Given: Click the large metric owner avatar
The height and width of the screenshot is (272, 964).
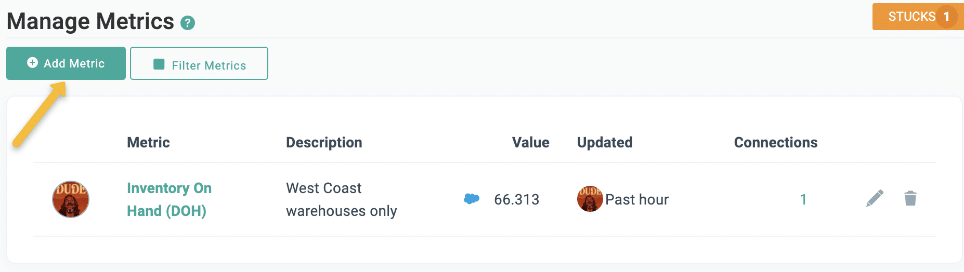Looking at the screenshot, I should 71,199.
